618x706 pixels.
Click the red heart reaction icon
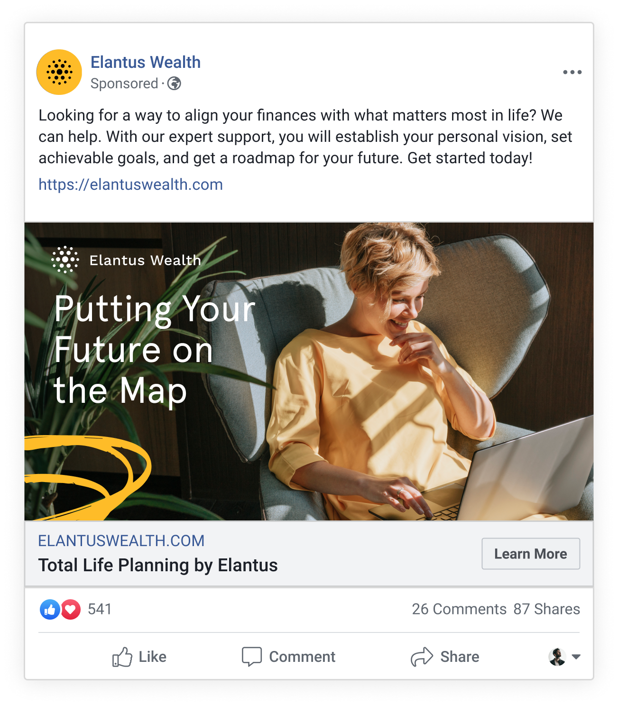(71, 610)
